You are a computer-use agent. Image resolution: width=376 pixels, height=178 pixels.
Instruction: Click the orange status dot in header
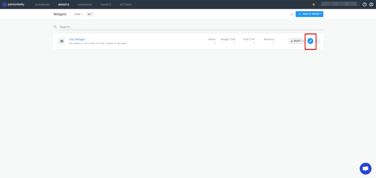pyautogui.click(x=314, y=5)
